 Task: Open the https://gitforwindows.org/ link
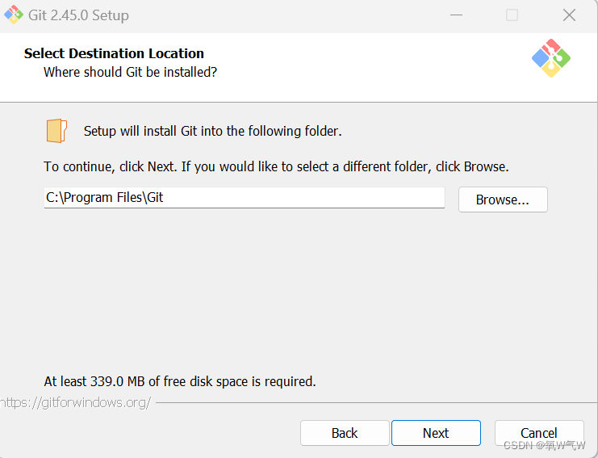pyautogui.click(x=76, y=402)
